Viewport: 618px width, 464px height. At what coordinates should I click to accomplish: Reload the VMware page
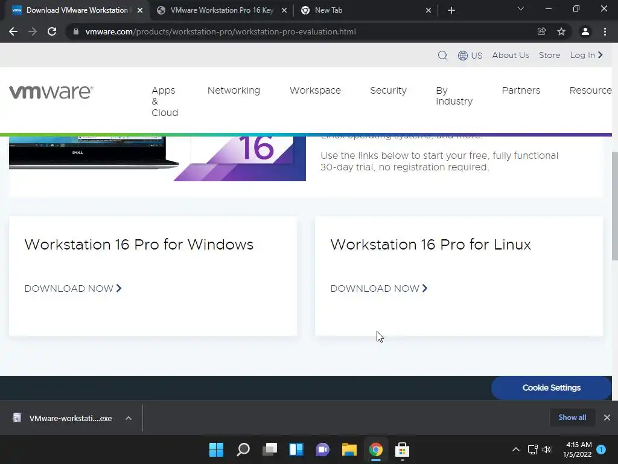(52, 31)
